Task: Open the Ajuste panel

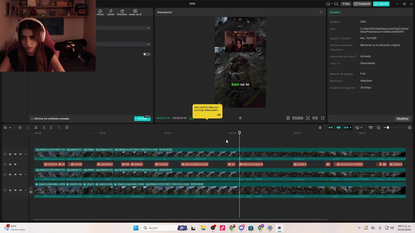Action: [111, 12]
